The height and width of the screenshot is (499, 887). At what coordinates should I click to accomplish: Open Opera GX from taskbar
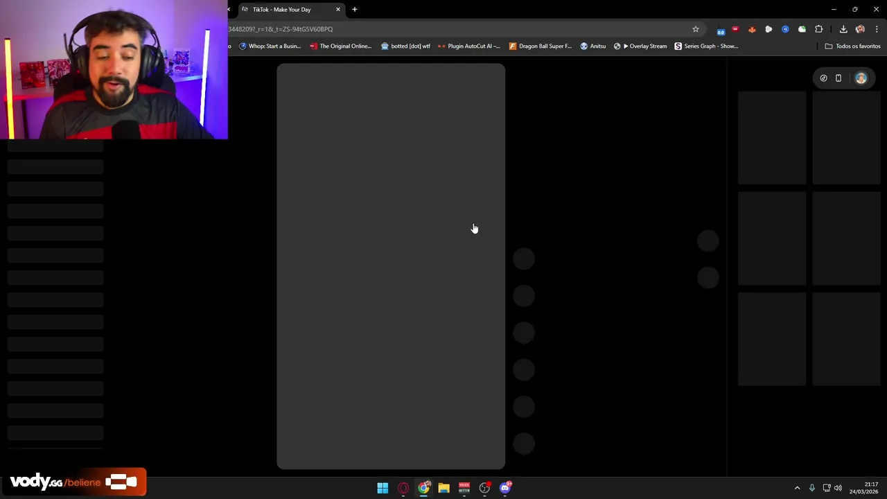tap(403, 488)
